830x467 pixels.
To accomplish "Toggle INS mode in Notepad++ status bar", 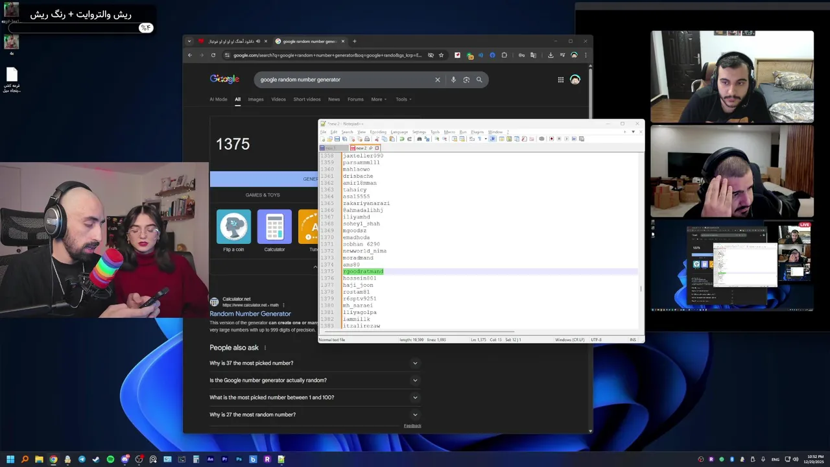I will tap(632, 340).
